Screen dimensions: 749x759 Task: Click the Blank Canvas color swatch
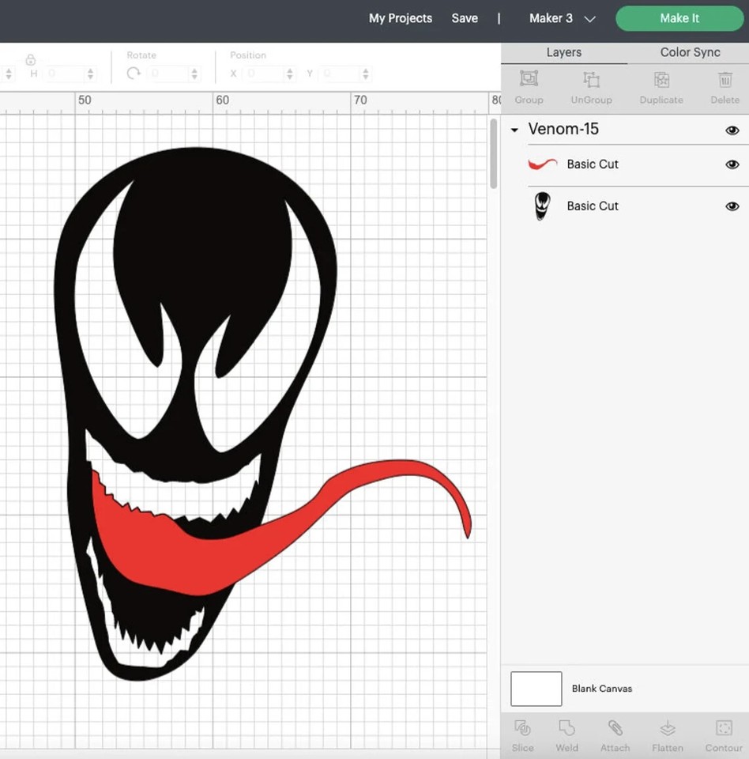pos(536,689)
